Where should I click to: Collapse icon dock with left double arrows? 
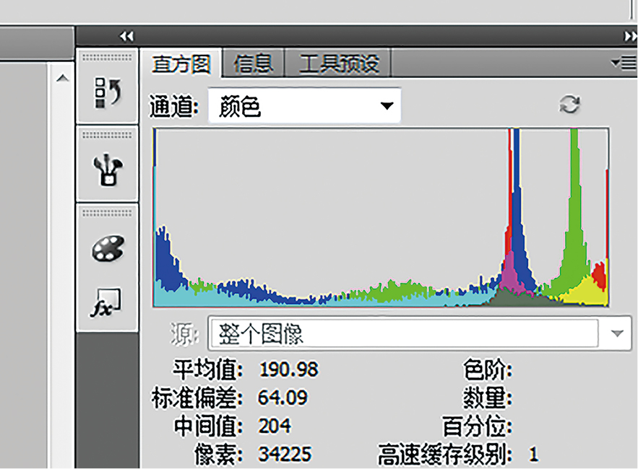point(126,36)
